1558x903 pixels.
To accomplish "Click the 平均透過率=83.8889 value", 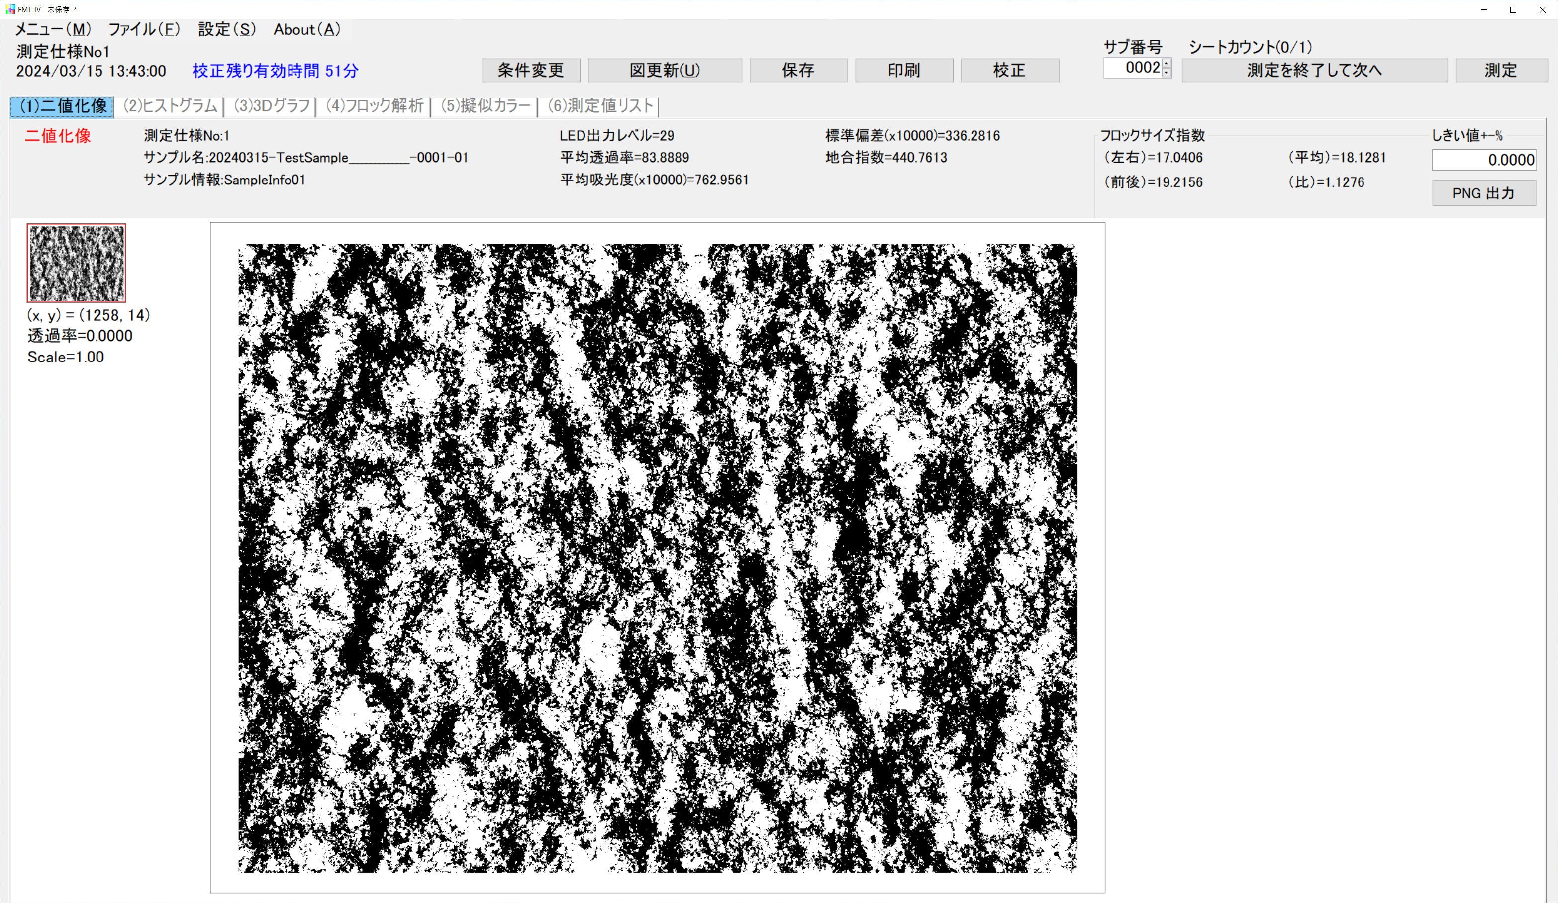I will pos(624,157).
